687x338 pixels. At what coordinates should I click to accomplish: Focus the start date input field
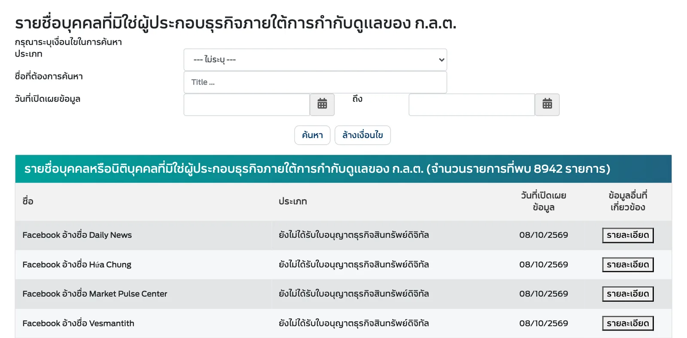click(x=247, y=105)
